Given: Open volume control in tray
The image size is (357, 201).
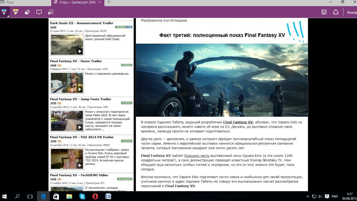Looking at the screenshot, I should 320,196.
